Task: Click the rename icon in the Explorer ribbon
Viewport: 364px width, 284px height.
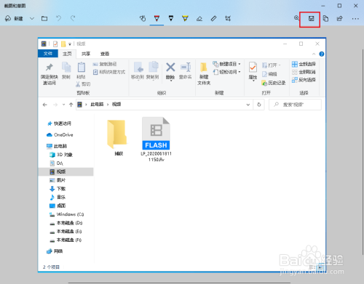Action: (186, 67)
